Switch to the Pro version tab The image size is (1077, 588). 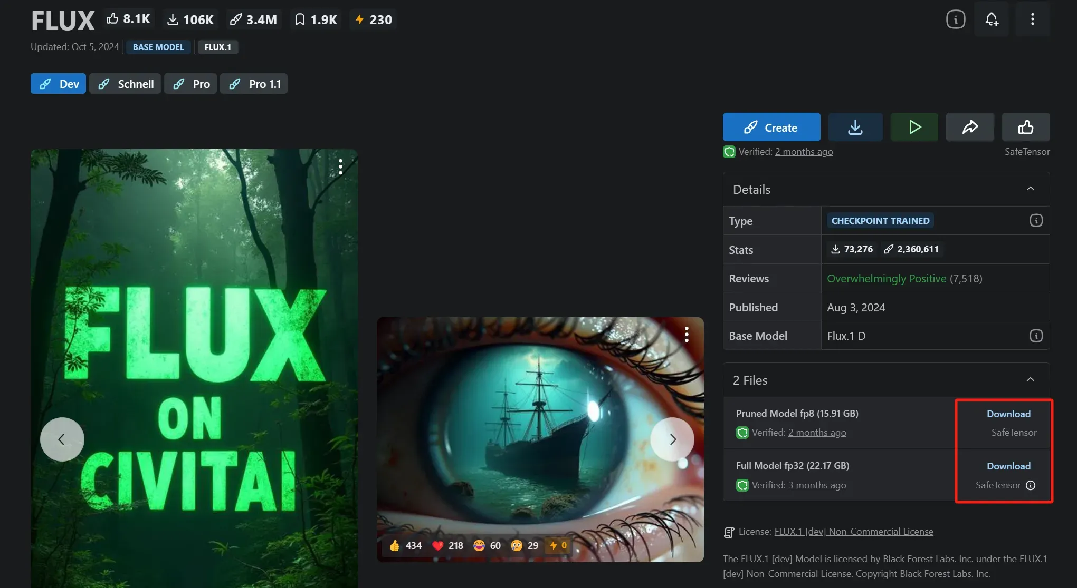[x=190, y=84]
